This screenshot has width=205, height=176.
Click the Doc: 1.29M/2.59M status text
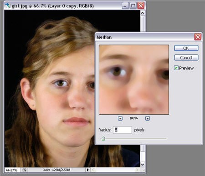point(56,170)
